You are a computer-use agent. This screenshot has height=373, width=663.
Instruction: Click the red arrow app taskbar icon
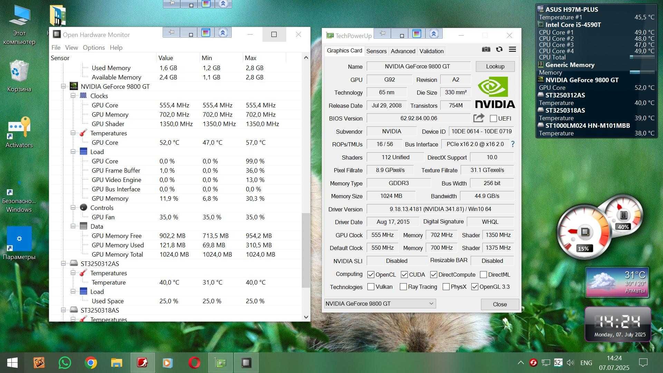click(x=143, y=363)
